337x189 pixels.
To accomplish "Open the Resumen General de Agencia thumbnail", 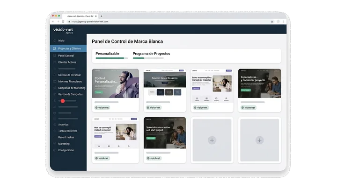I will tap(165, 84).
